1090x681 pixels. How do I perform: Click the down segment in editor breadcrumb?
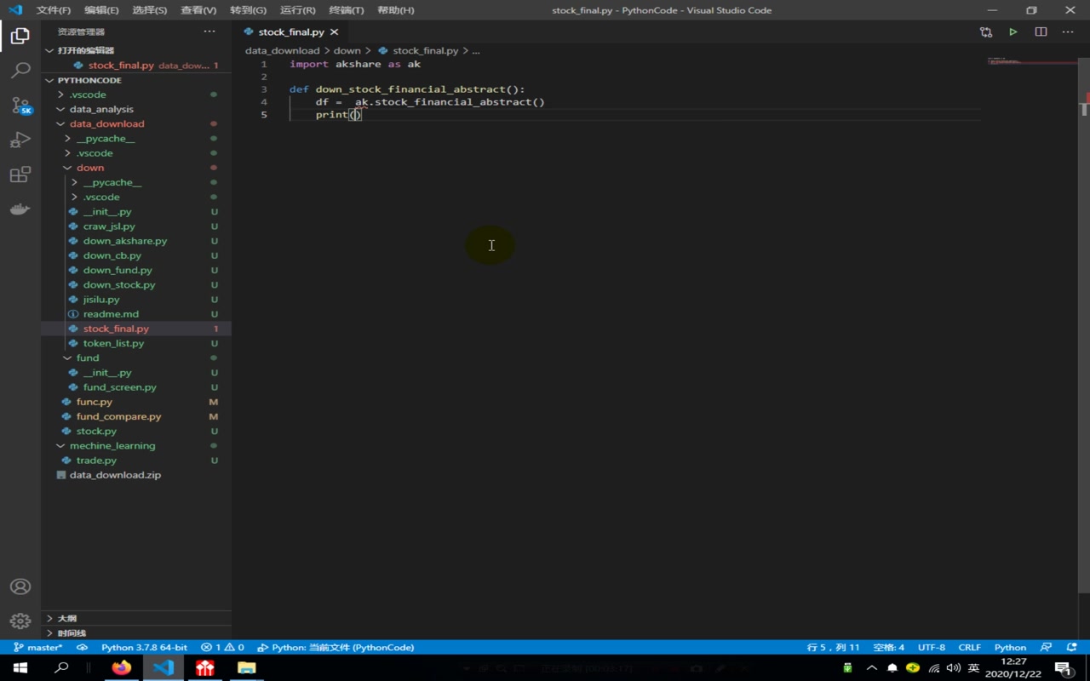click(x=347, y=50)
